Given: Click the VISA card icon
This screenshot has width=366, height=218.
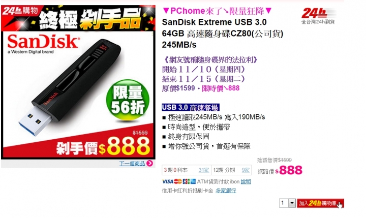Looking at the screenshot, I should coord(168,181).
